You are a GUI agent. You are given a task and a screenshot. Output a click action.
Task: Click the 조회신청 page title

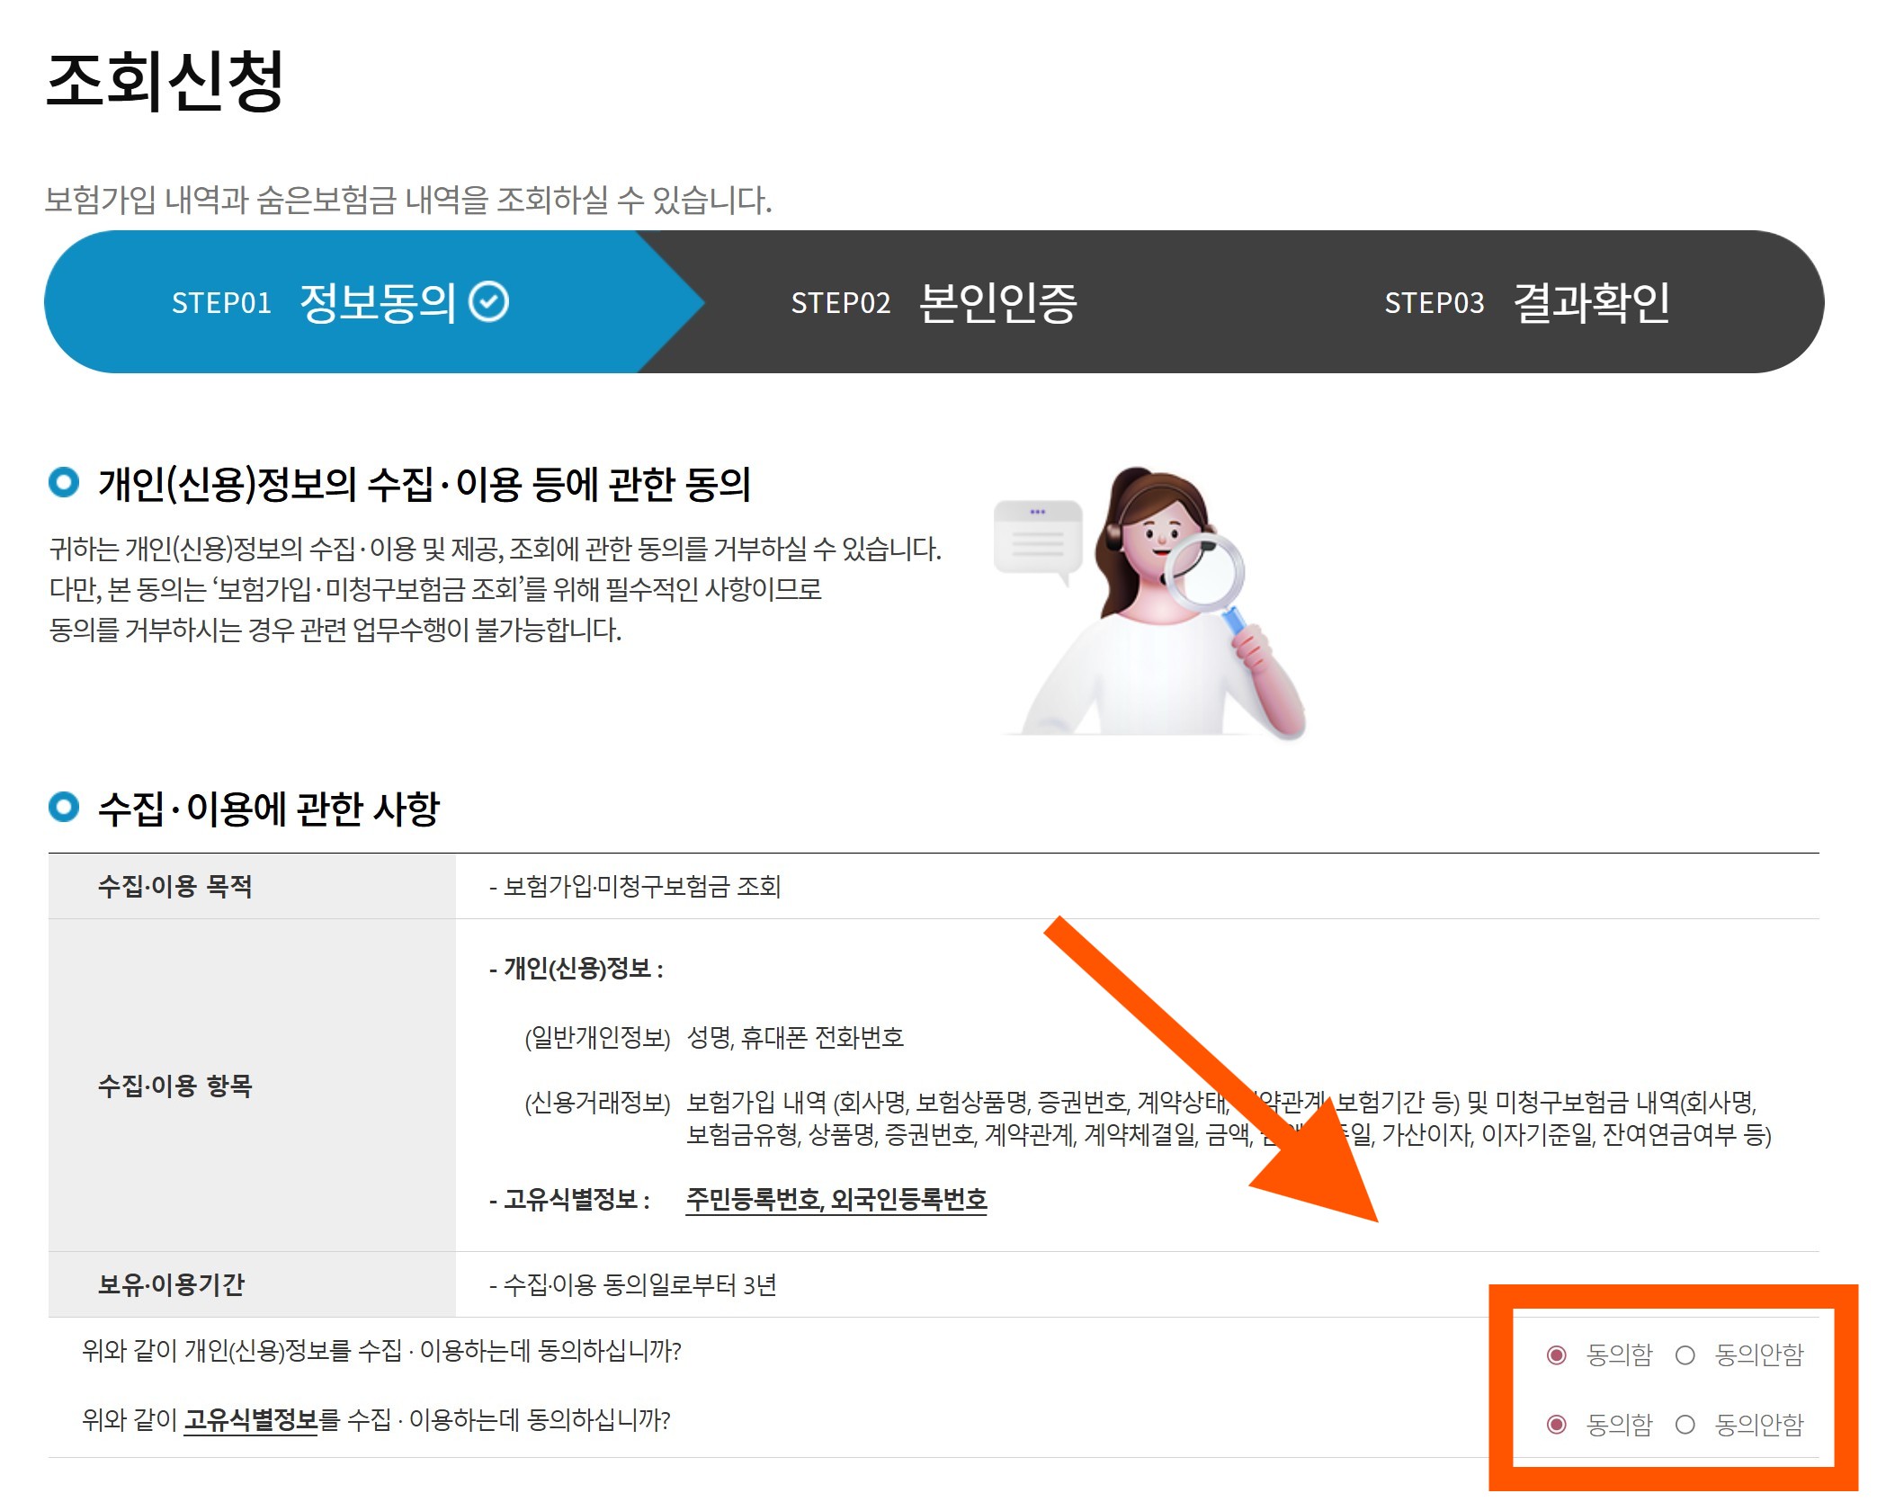point(165,81)
